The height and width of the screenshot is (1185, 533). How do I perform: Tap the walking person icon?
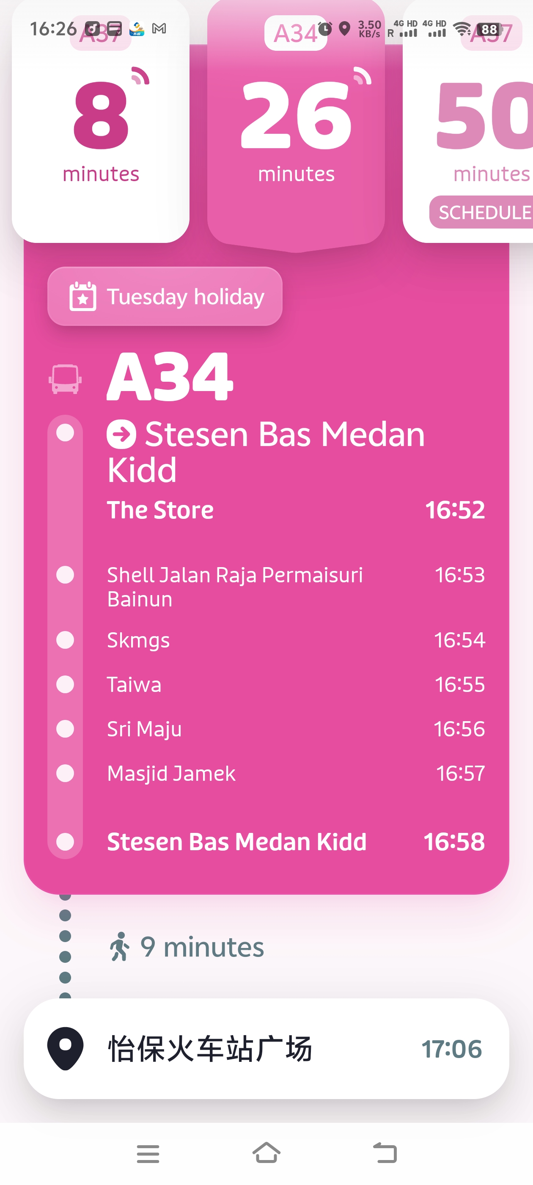pos(120,947)
